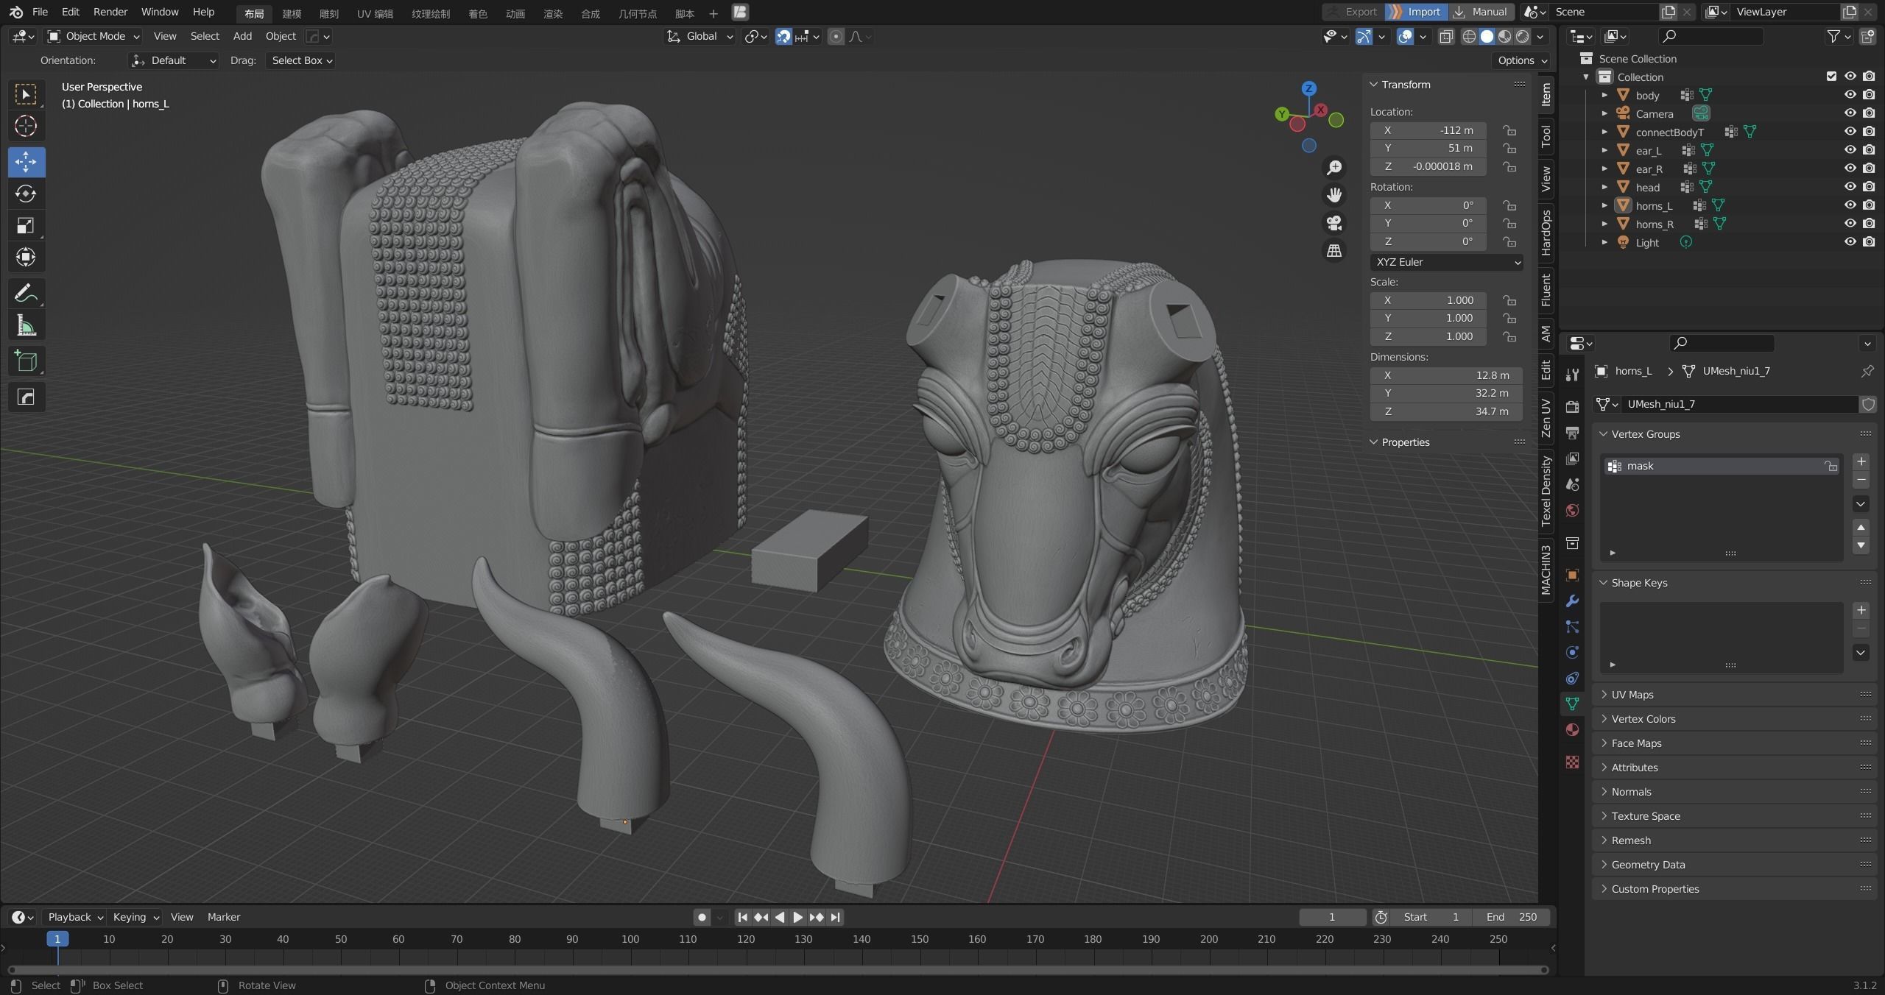The width and height of the screenshot is (1885, 995).
Task: Activate the 3D Cursor tool
Action: point(26,127)
